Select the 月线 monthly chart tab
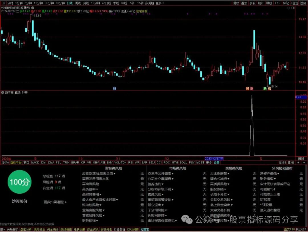 pos(86,3)
